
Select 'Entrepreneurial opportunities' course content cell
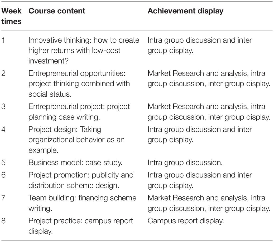point(79,83)
